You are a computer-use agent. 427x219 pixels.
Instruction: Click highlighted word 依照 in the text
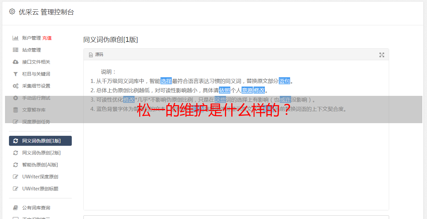[x=225, y=90]
